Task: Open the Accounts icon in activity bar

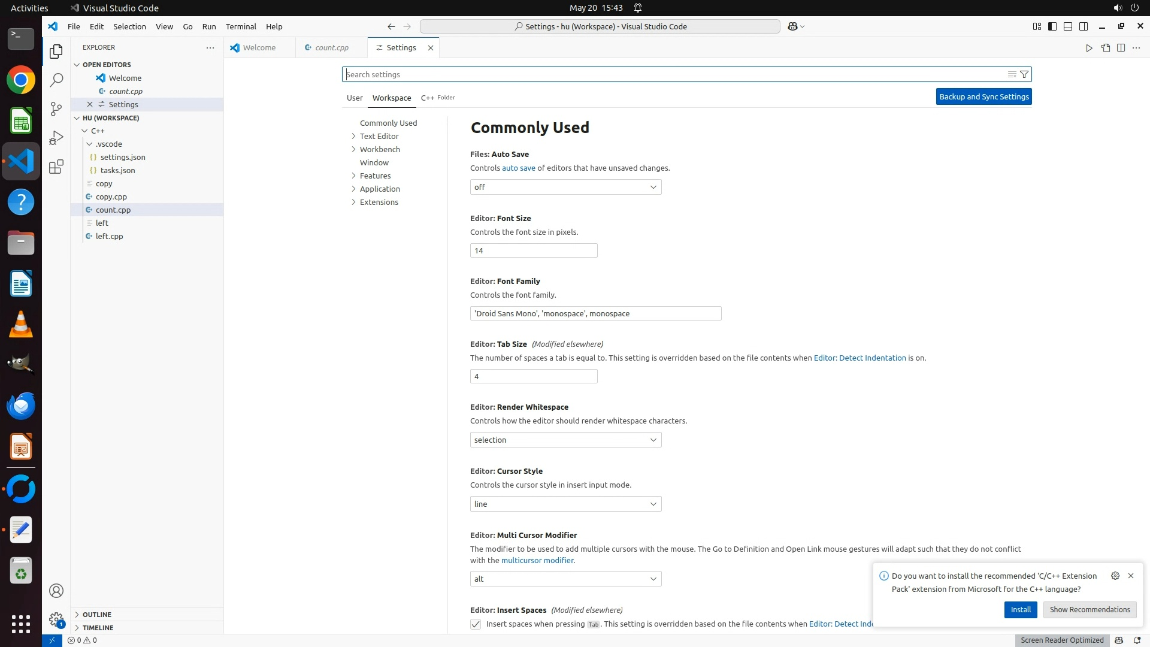Action: pos(56,591)
